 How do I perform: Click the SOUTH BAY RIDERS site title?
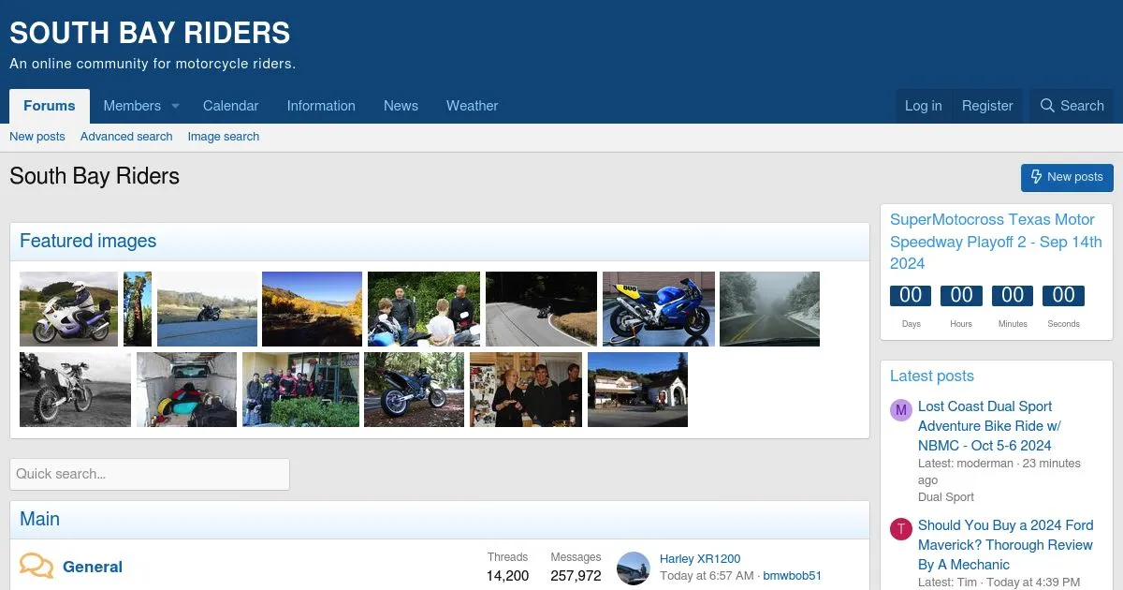pos(150,34)
